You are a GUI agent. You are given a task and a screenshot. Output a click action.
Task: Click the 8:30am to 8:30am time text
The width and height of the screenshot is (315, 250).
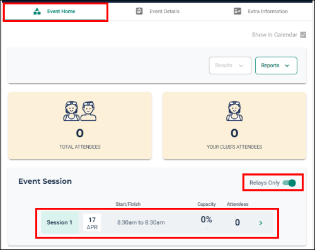141,222
